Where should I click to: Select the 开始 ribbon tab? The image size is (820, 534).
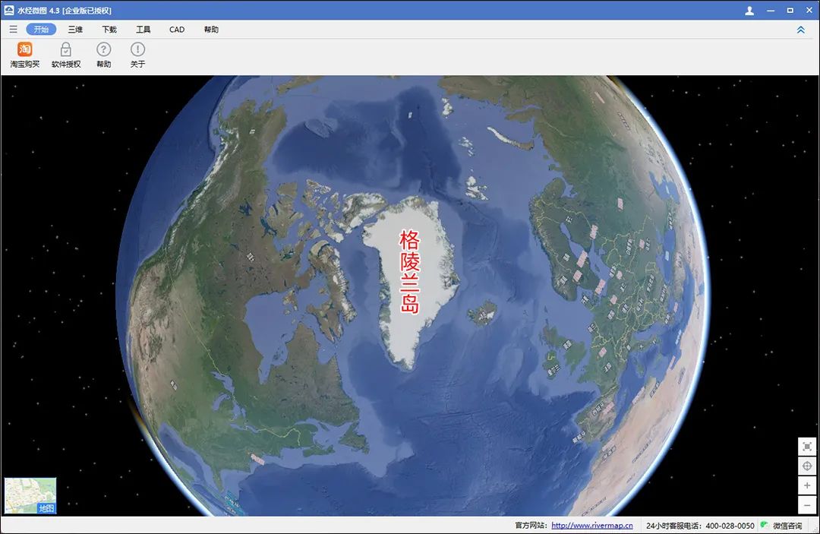[41, 30]
